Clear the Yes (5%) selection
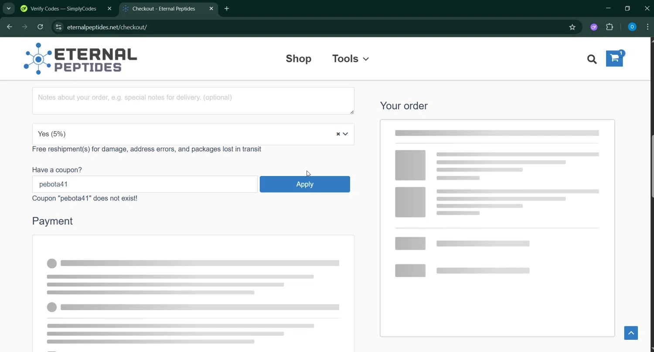Image resolution: width=654 pixels, height=352 pixels. tap(338, 134)
